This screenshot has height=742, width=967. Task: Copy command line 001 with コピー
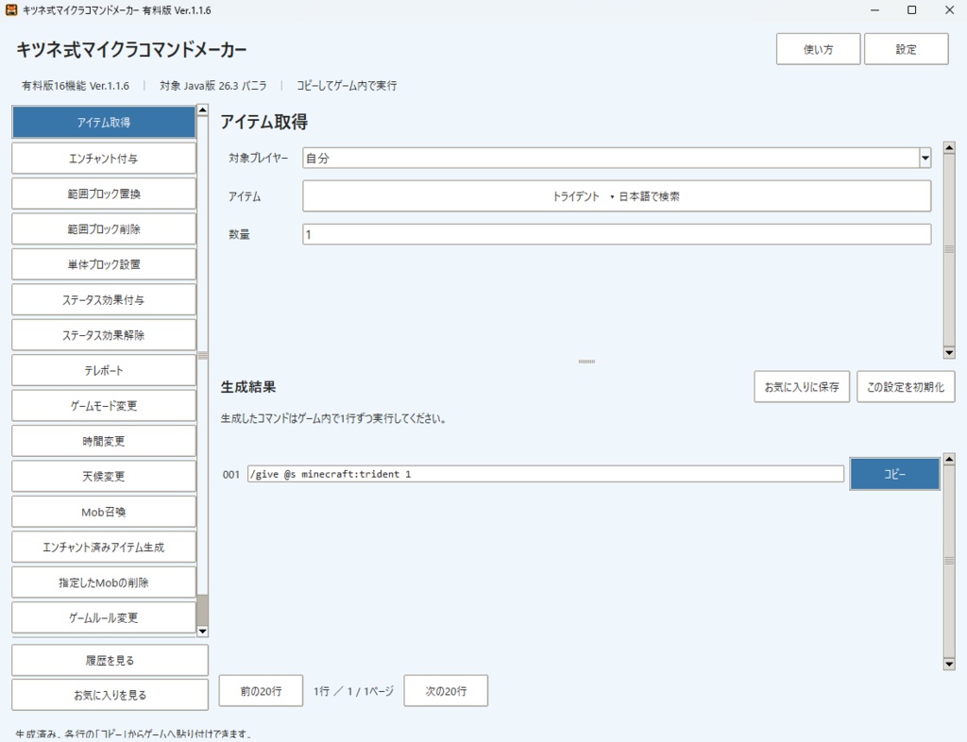point(895,474)
